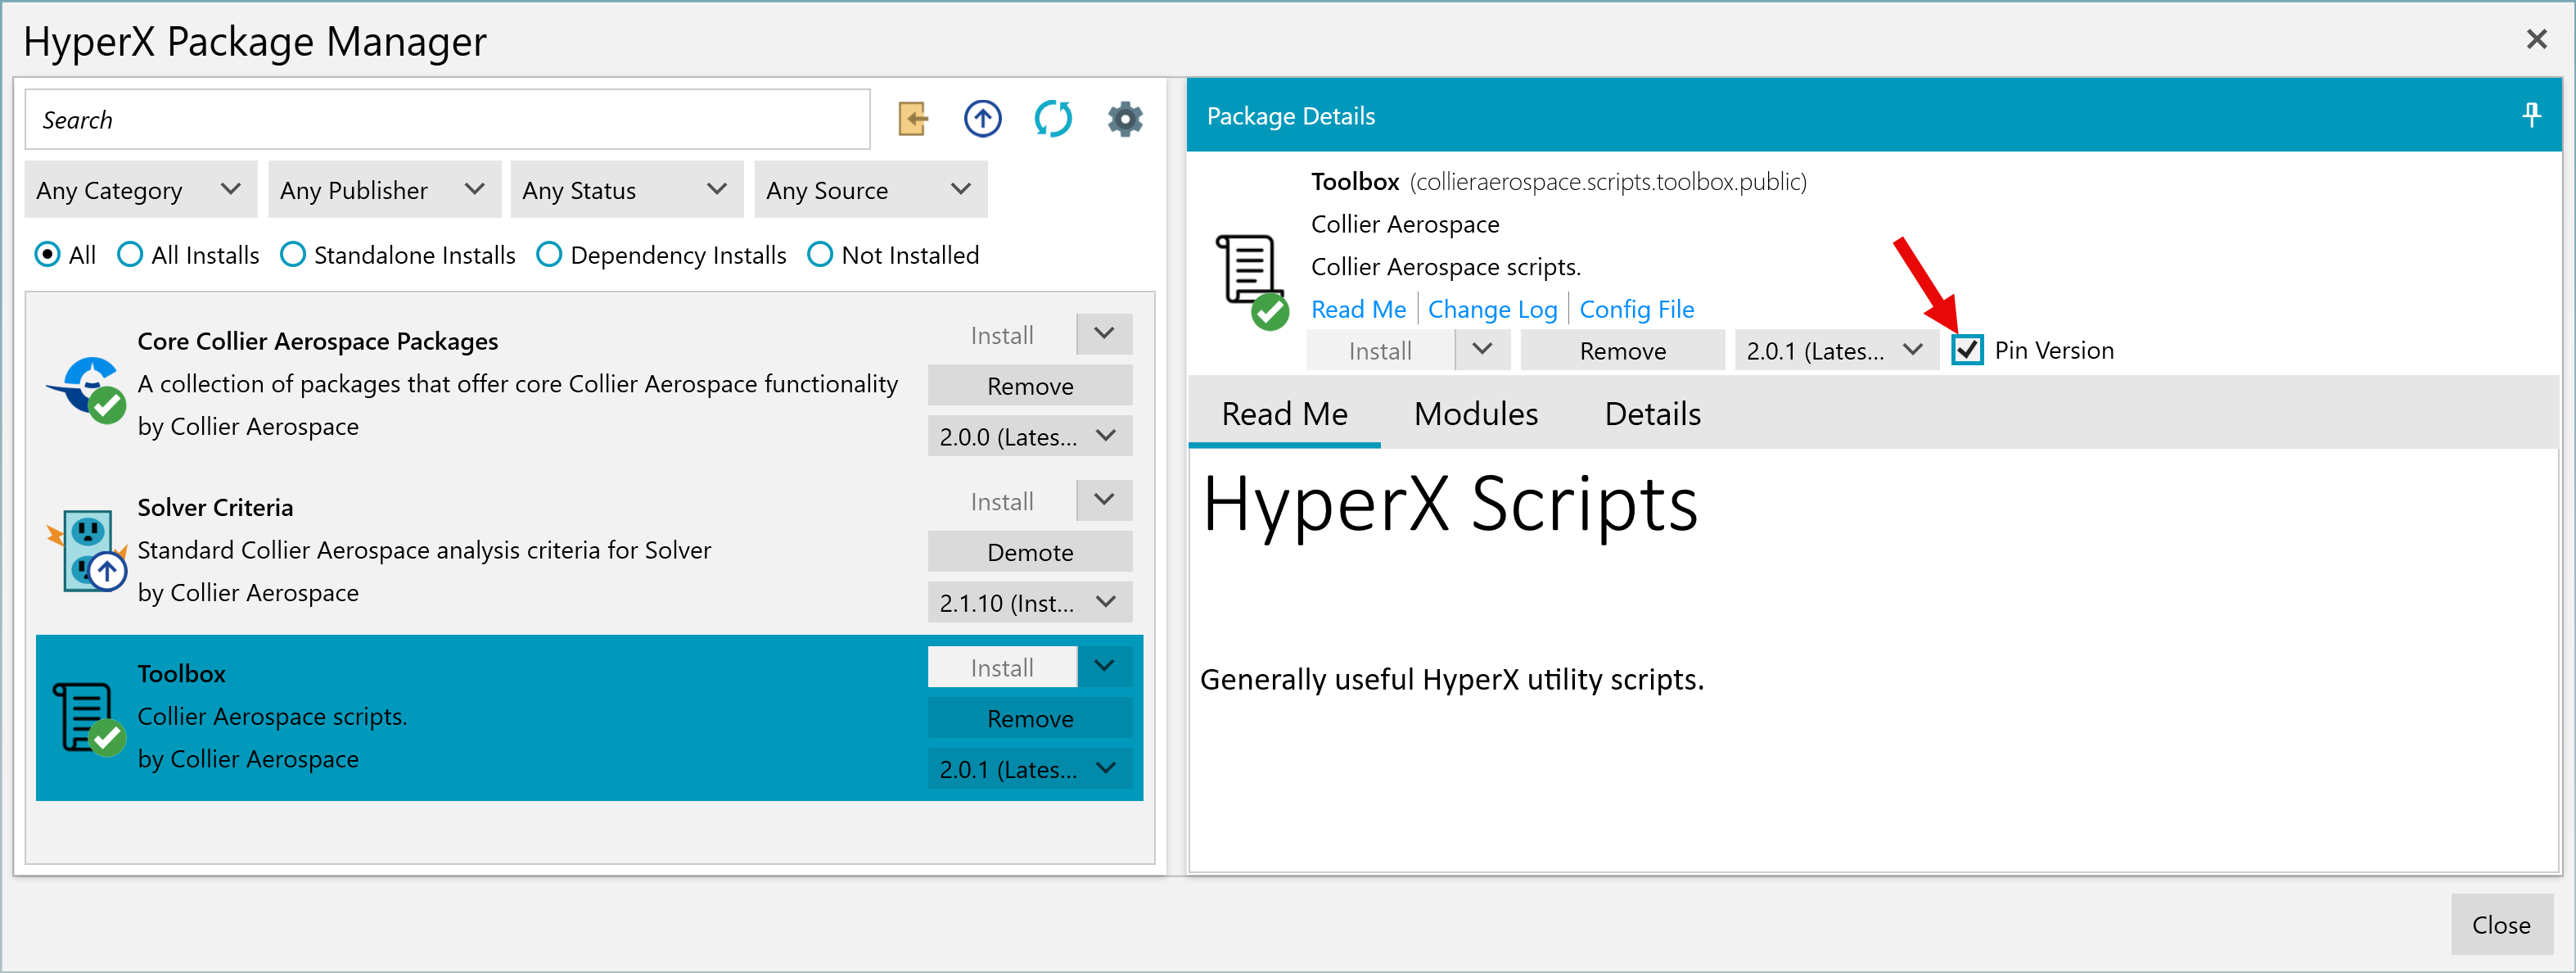
Task: Remove Core Collier Aerospace Packages
Action: click(x=1030, y=386)
